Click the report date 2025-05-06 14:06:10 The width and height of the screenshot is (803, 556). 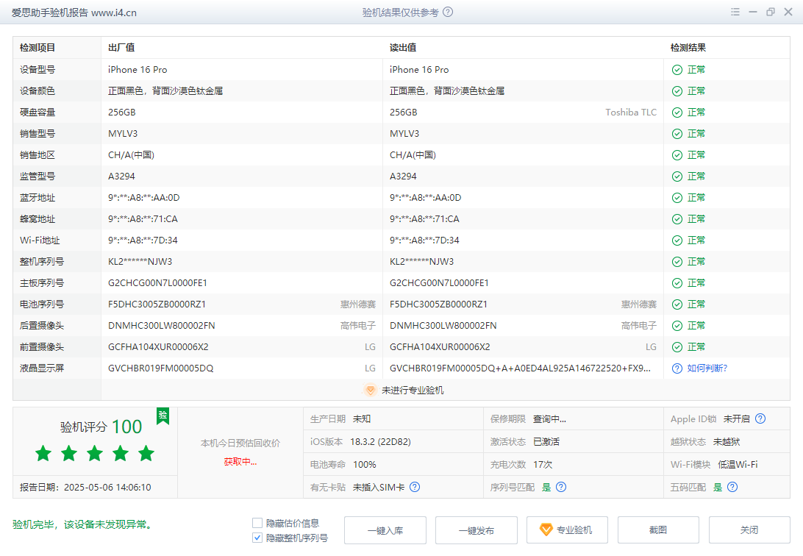(x=107, y=488)
